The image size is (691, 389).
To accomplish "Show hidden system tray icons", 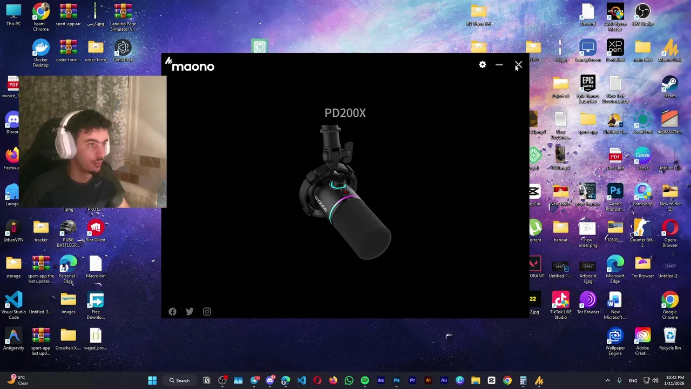I will point(608,381).
